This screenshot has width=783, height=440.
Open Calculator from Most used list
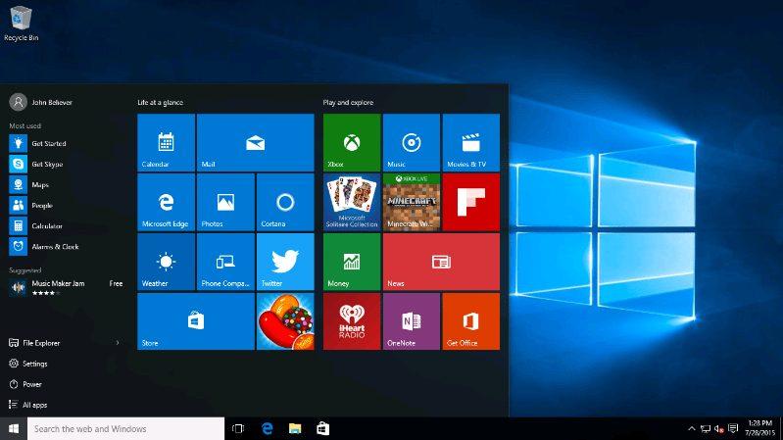[46, 226]
